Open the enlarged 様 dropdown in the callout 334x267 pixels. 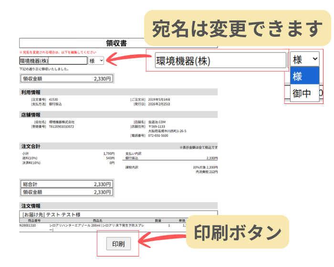[305, 59]
